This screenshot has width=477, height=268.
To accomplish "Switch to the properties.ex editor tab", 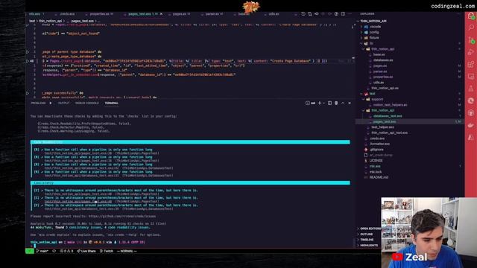I will coord(99,14).
